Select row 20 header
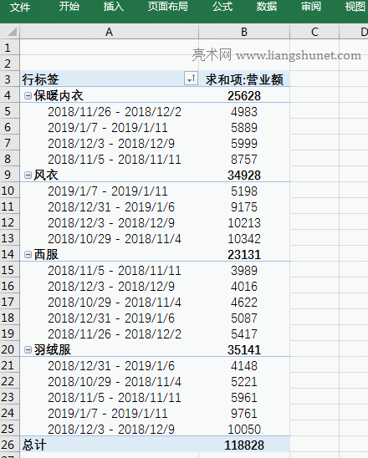The height and width of the screenshot is (458, 368). pyautogui.click(x=10, y=349)
